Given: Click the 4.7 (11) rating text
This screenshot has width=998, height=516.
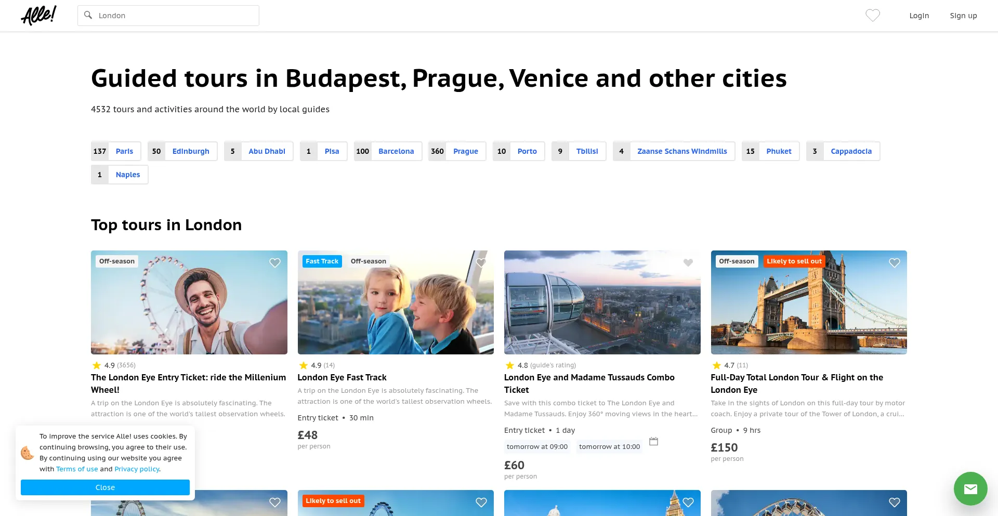Looking at the screenshot, I should (x=736, y=365).
